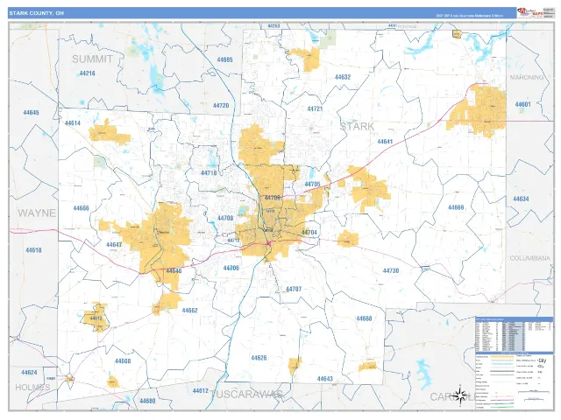Click ZIP code label 44624
Screen dimensions: 561x420
[x=29, y=373]
